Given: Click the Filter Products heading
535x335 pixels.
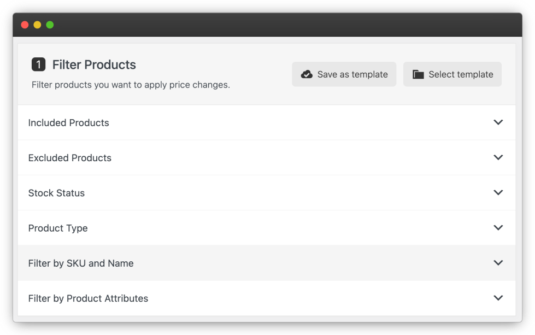Looking at the screenshot, I should [94, 64].
